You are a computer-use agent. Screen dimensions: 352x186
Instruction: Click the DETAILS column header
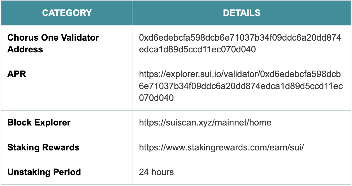click(x=242, y=13)
